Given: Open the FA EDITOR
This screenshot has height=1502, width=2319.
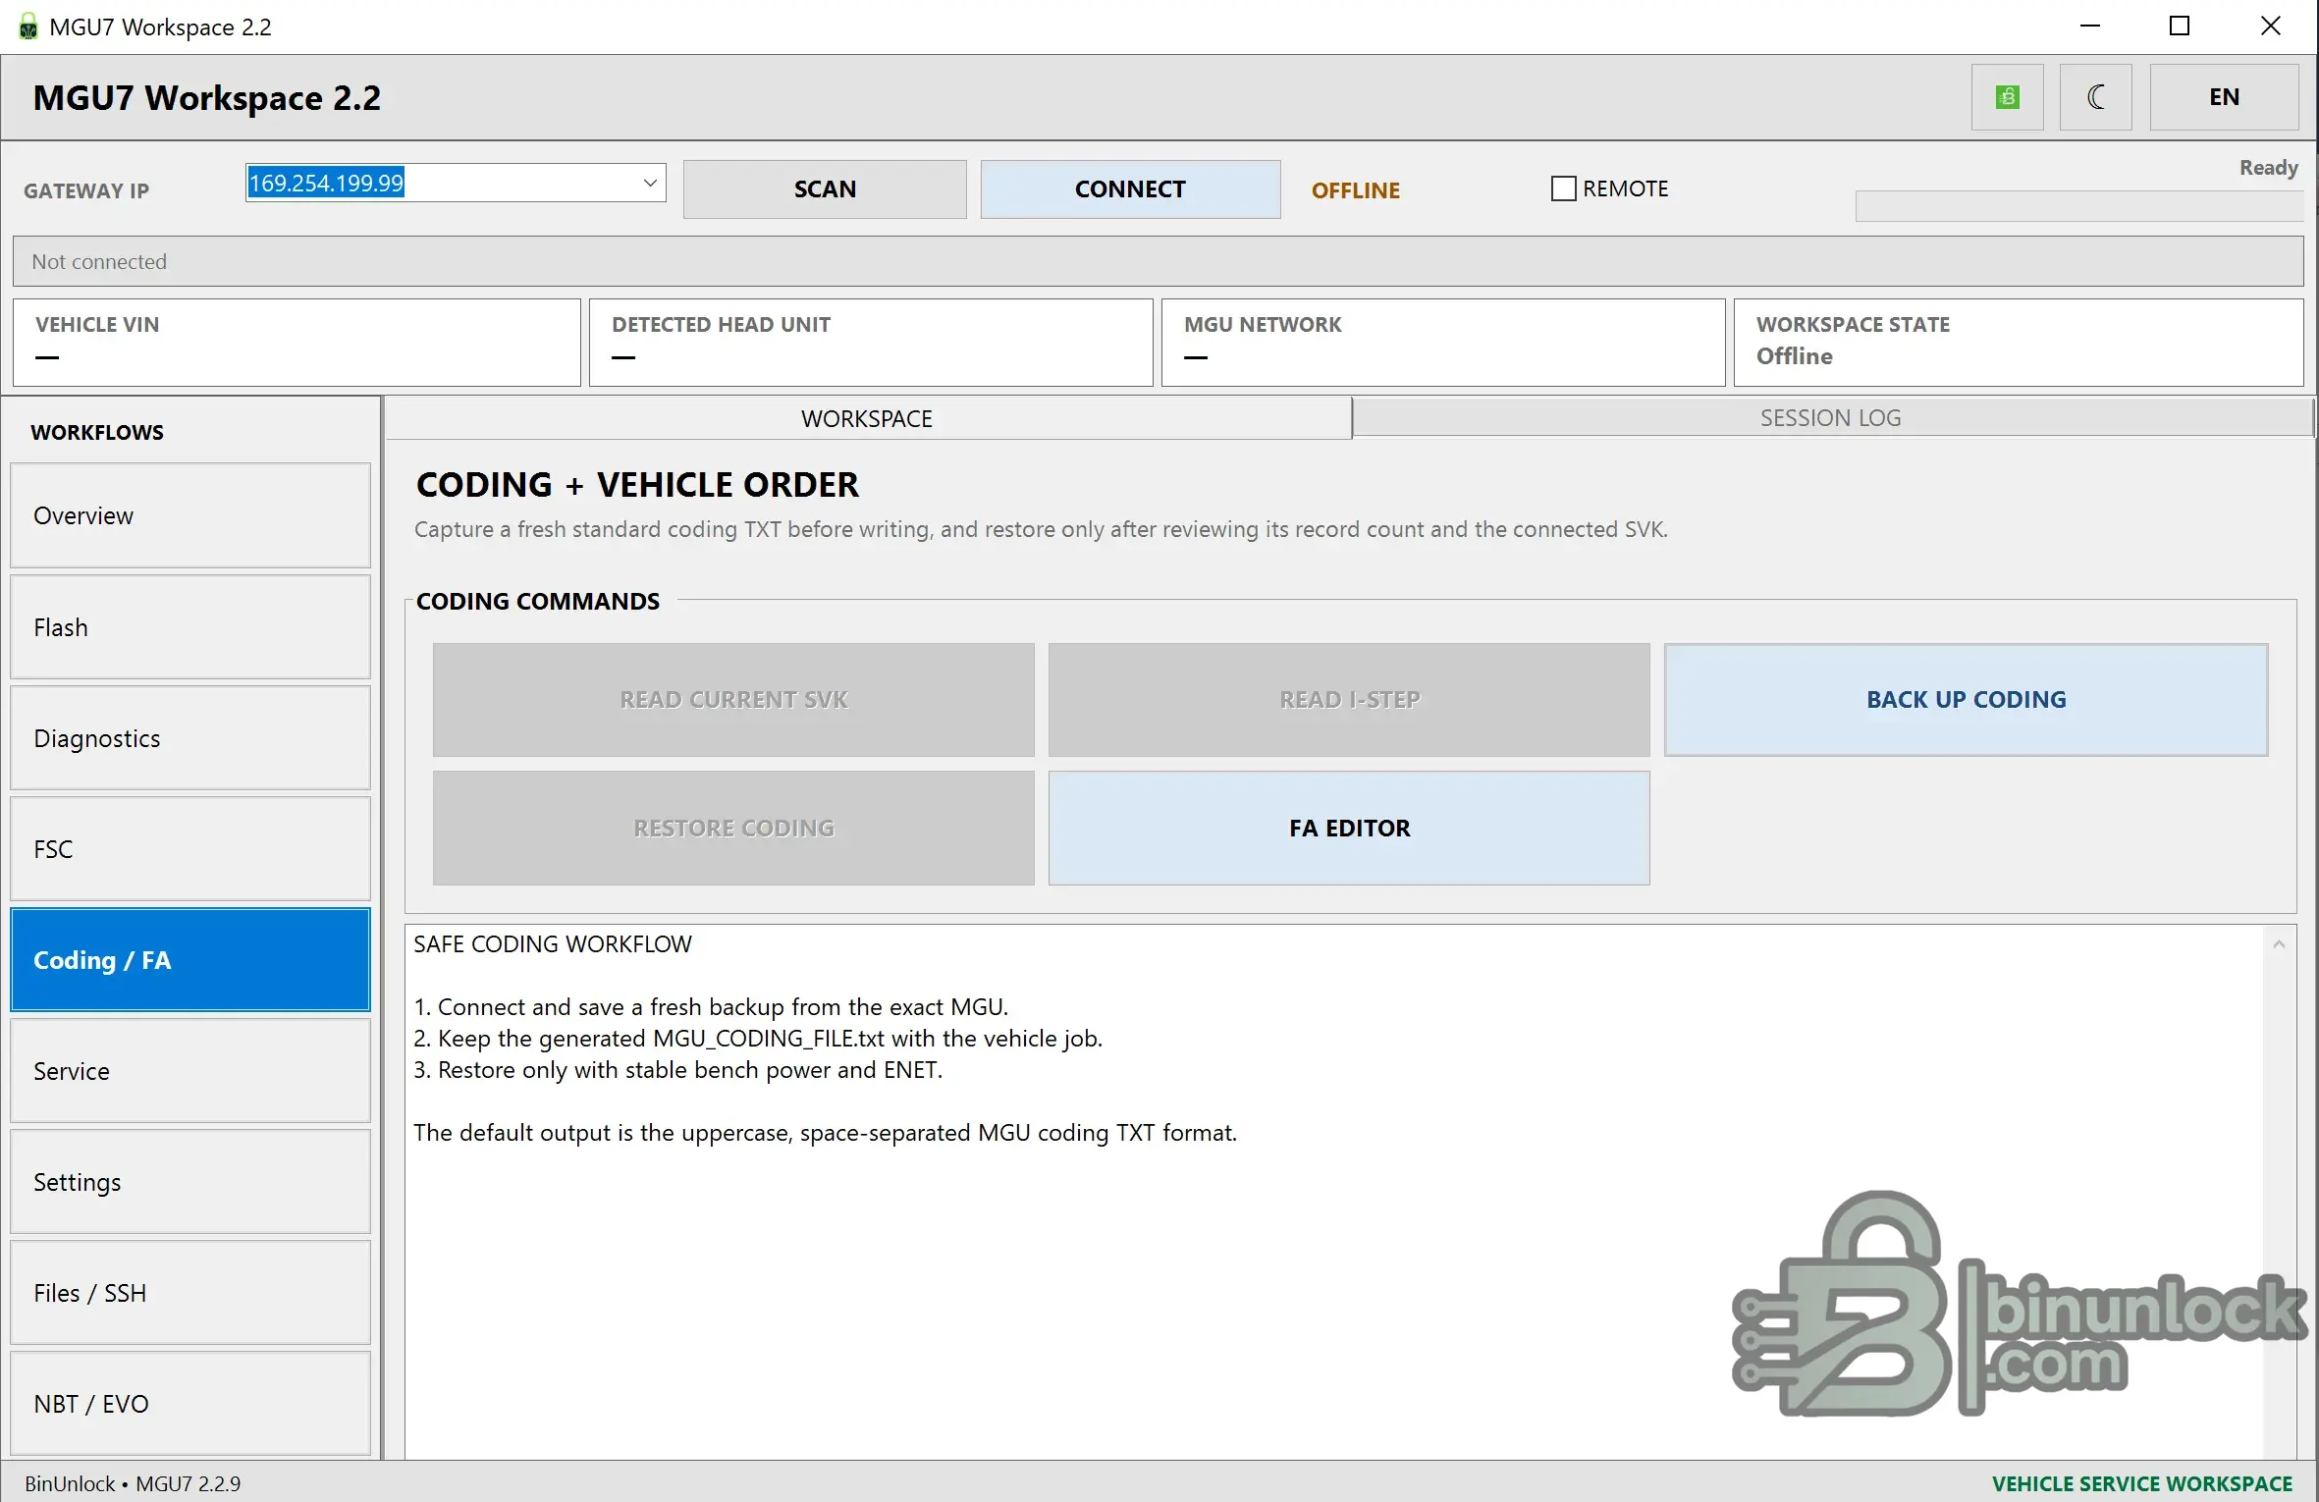Looking at the screenshot, I should pos(1349,829).
